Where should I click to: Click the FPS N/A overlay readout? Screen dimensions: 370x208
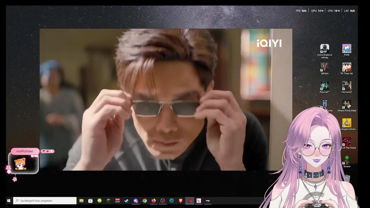pos(301,11)
